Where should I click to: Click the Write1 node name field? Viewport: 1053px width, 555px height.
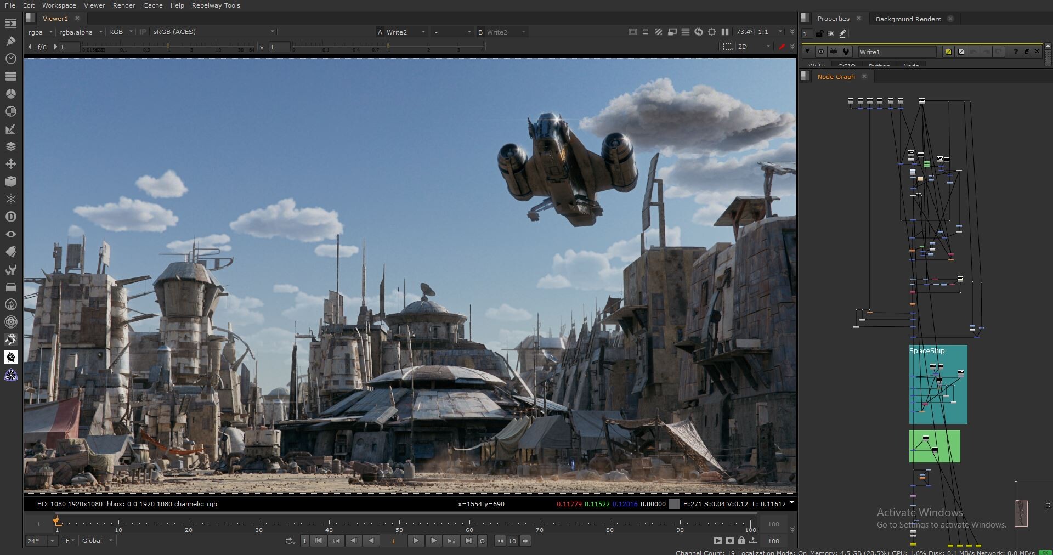click(x=897, y=52)
